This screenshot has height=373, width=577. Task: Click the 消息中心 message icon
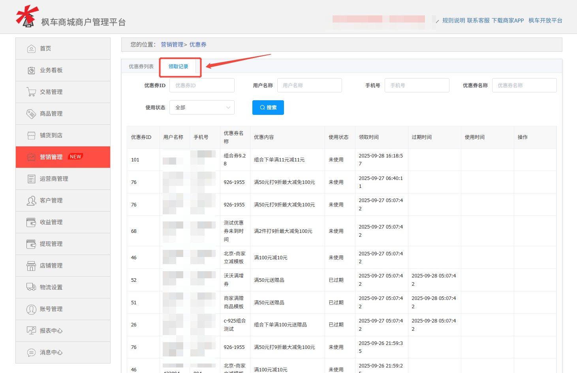[x=32, y=352]
